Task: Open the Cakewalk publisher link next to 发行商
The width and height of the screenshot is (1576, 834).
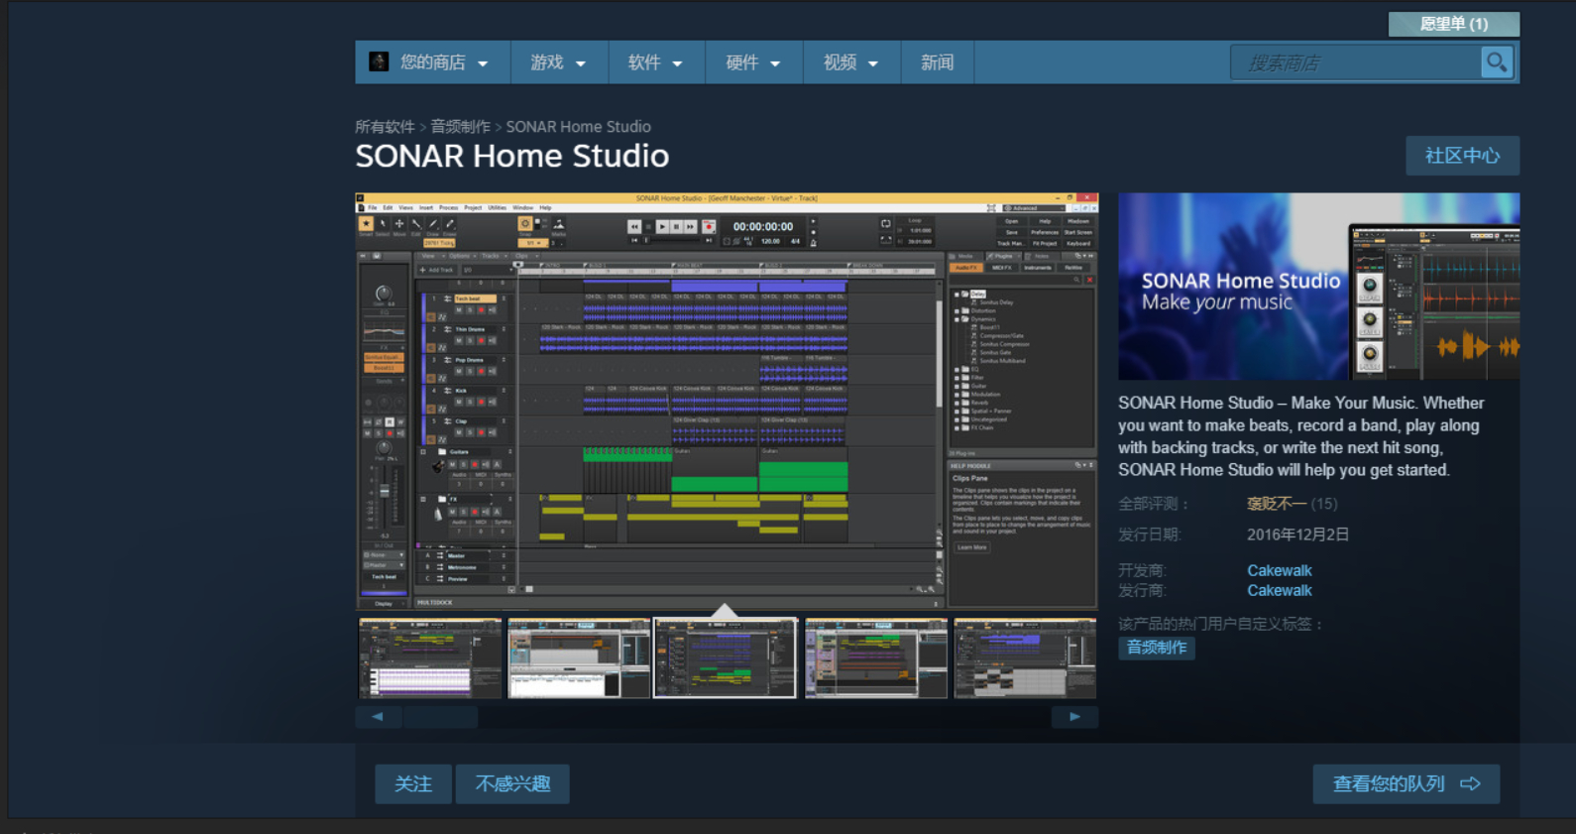Action: [1280, 590]
